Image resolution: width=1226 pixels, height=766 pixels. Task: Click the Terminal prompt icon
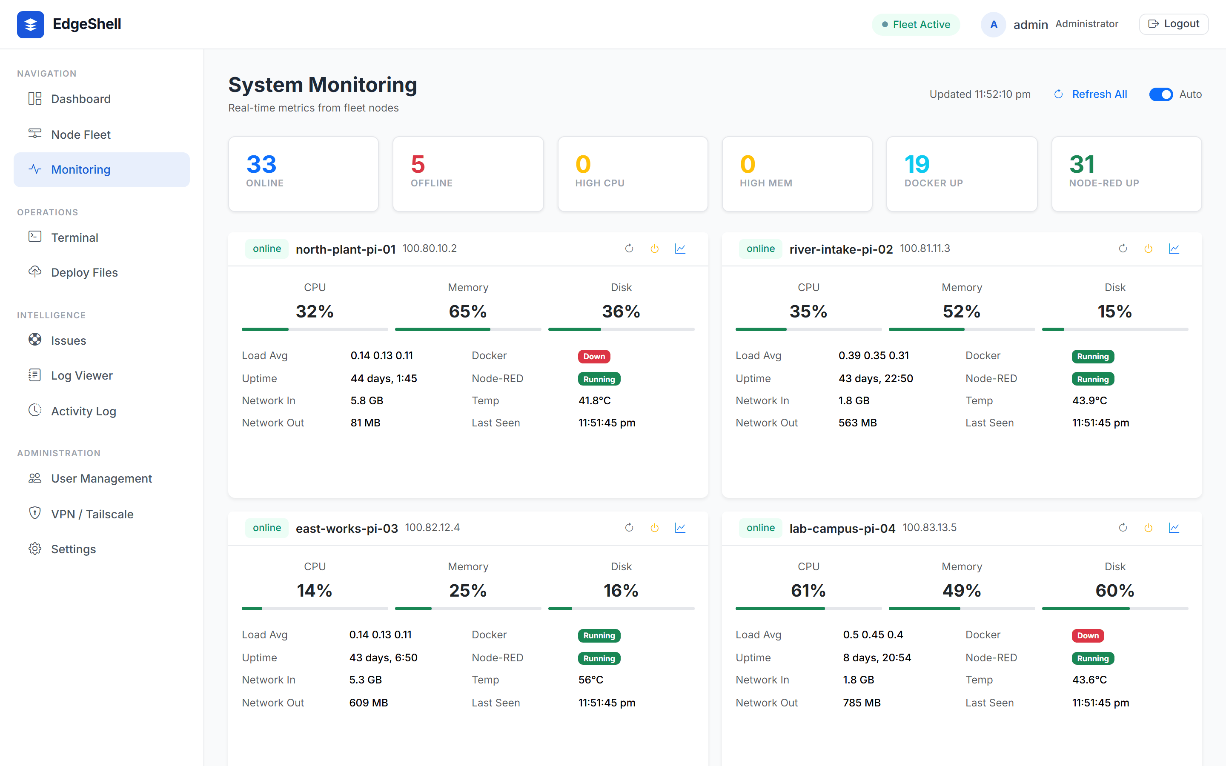coord(35,236)
